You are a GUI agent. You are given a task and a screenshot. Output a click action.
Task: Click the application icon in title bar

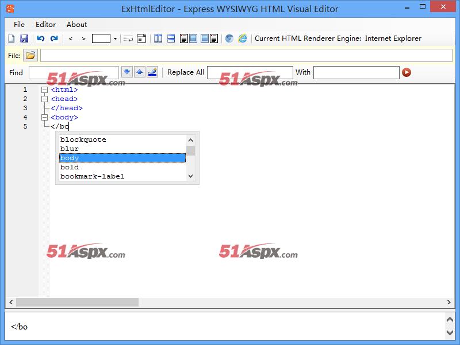[x=10, y=9]
